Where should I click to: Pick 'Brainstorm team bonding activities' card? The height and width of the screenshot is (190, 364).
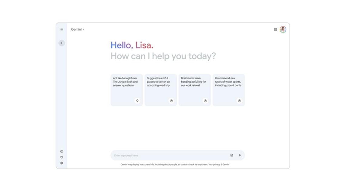194,85
